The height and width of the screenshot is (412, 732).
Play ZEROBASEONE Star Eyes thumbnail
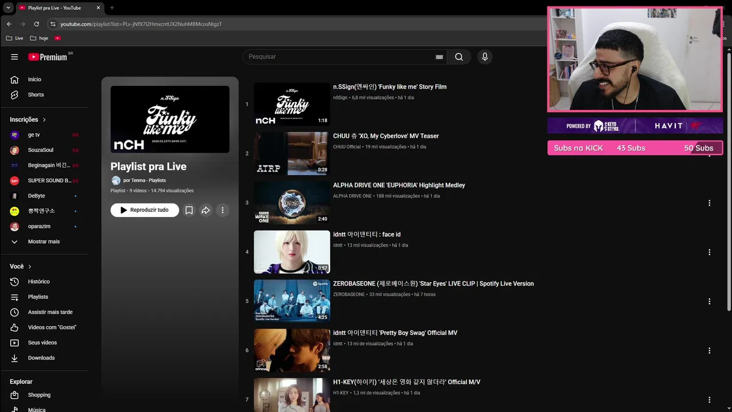[292, 301]
